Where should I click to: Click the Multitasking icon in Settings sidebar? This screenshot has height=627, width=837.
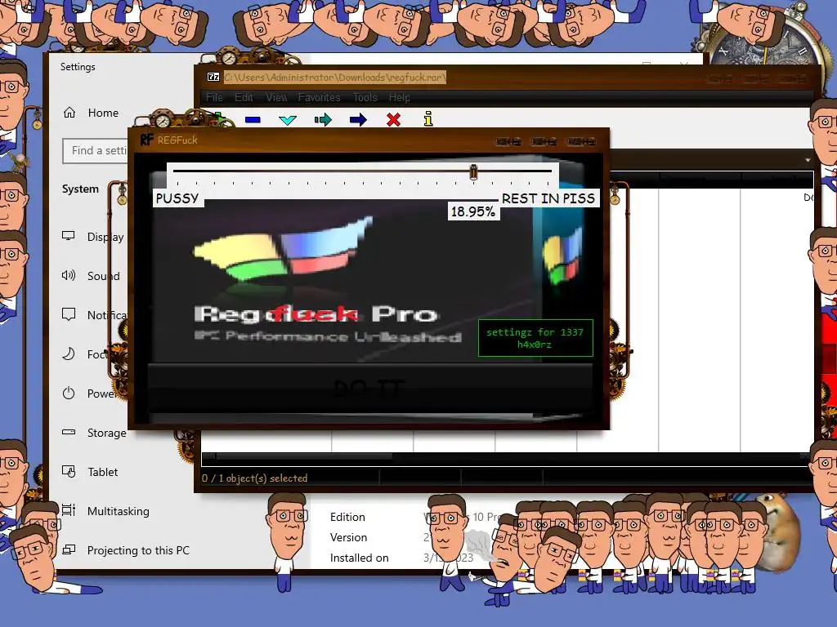[69, 510]
